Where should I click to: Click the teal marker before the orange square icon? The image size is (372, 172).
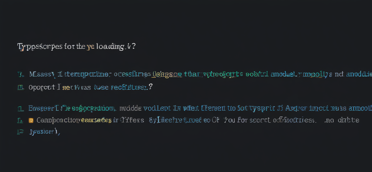point(21,121)
